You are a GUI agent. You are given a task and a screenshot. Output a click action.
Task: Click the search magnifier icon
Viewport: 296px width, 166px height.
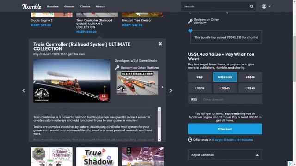252,6
